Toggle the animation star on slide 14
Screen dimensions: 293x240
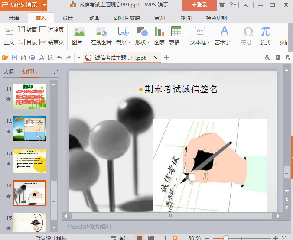pos(8,196)
